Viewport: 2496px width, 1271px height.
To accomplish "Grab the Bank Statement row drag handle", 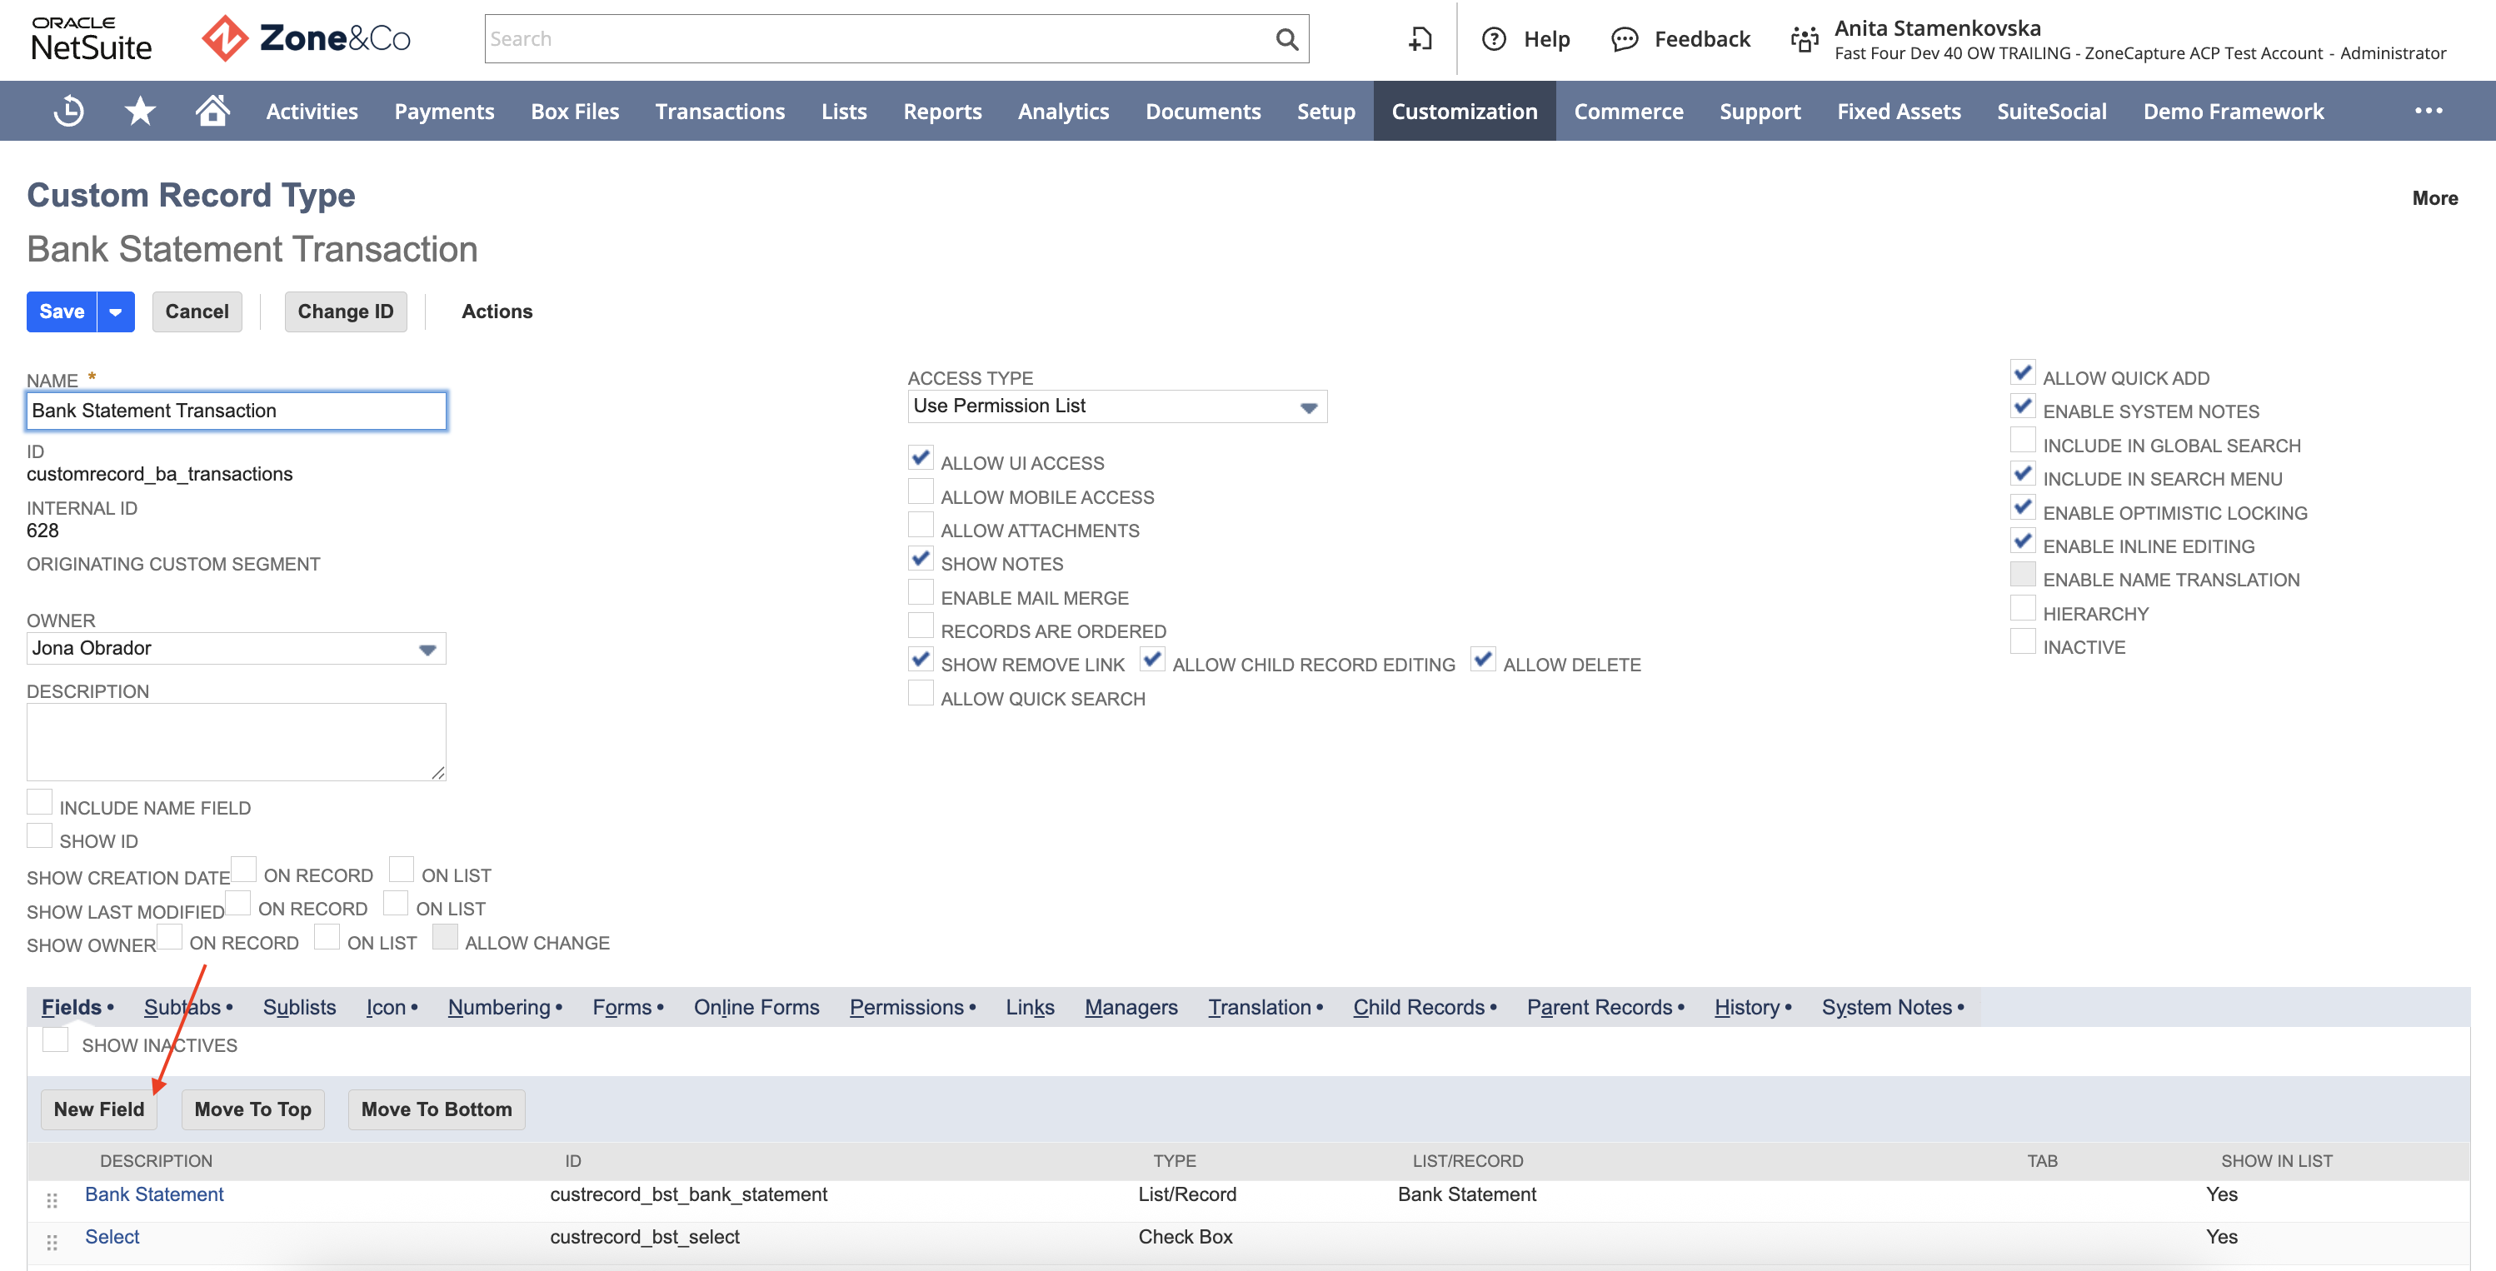I will pos(52,1200).
